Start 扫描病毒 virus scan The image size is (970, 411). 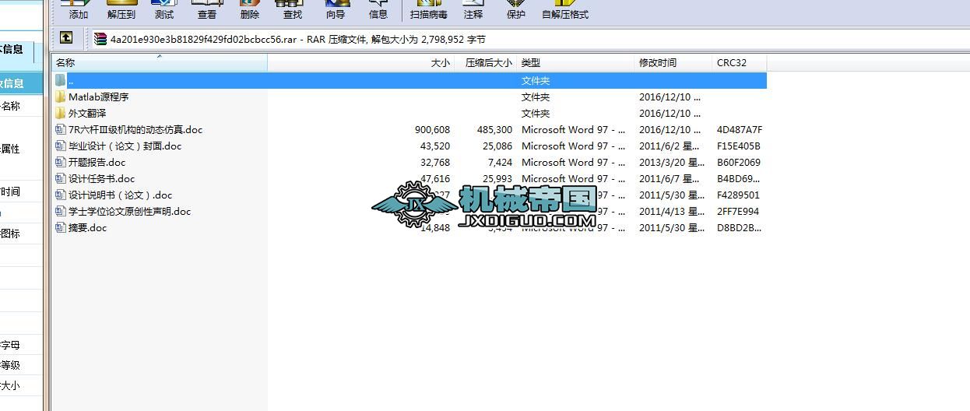(x=429, y=11)
